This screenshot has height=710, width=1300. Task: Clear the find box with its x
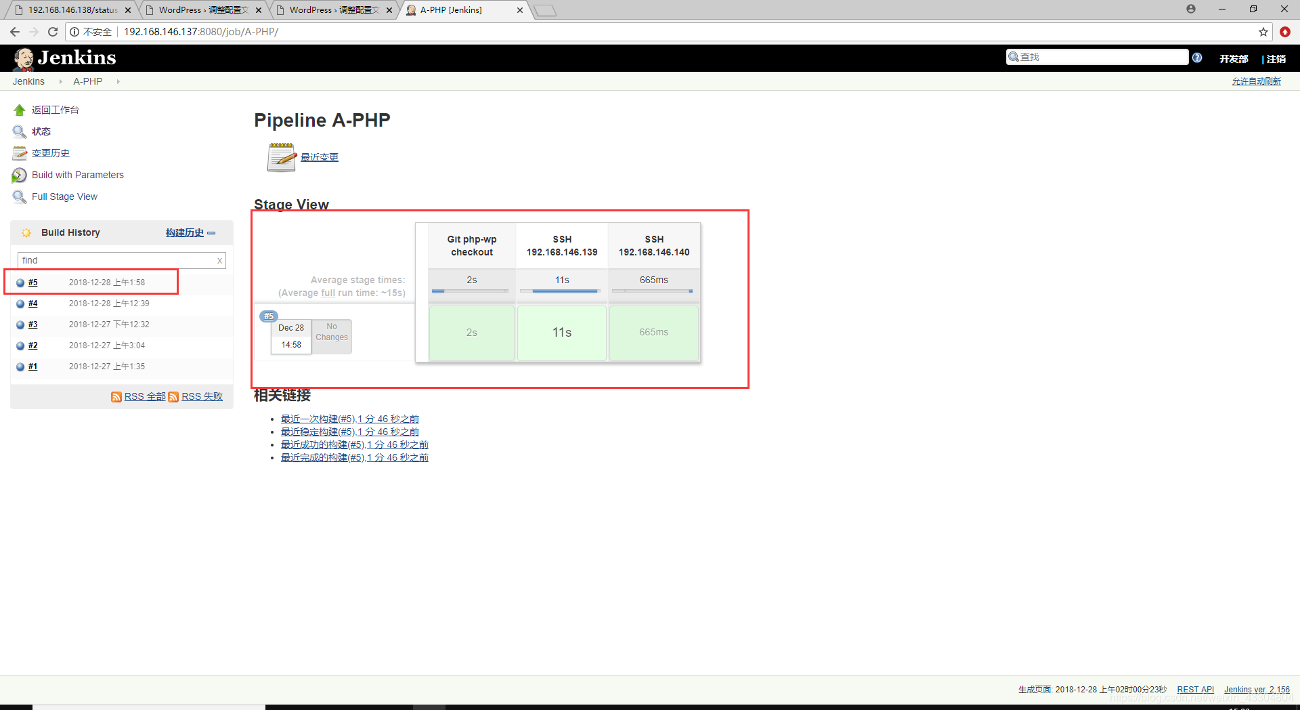[219, 261]
